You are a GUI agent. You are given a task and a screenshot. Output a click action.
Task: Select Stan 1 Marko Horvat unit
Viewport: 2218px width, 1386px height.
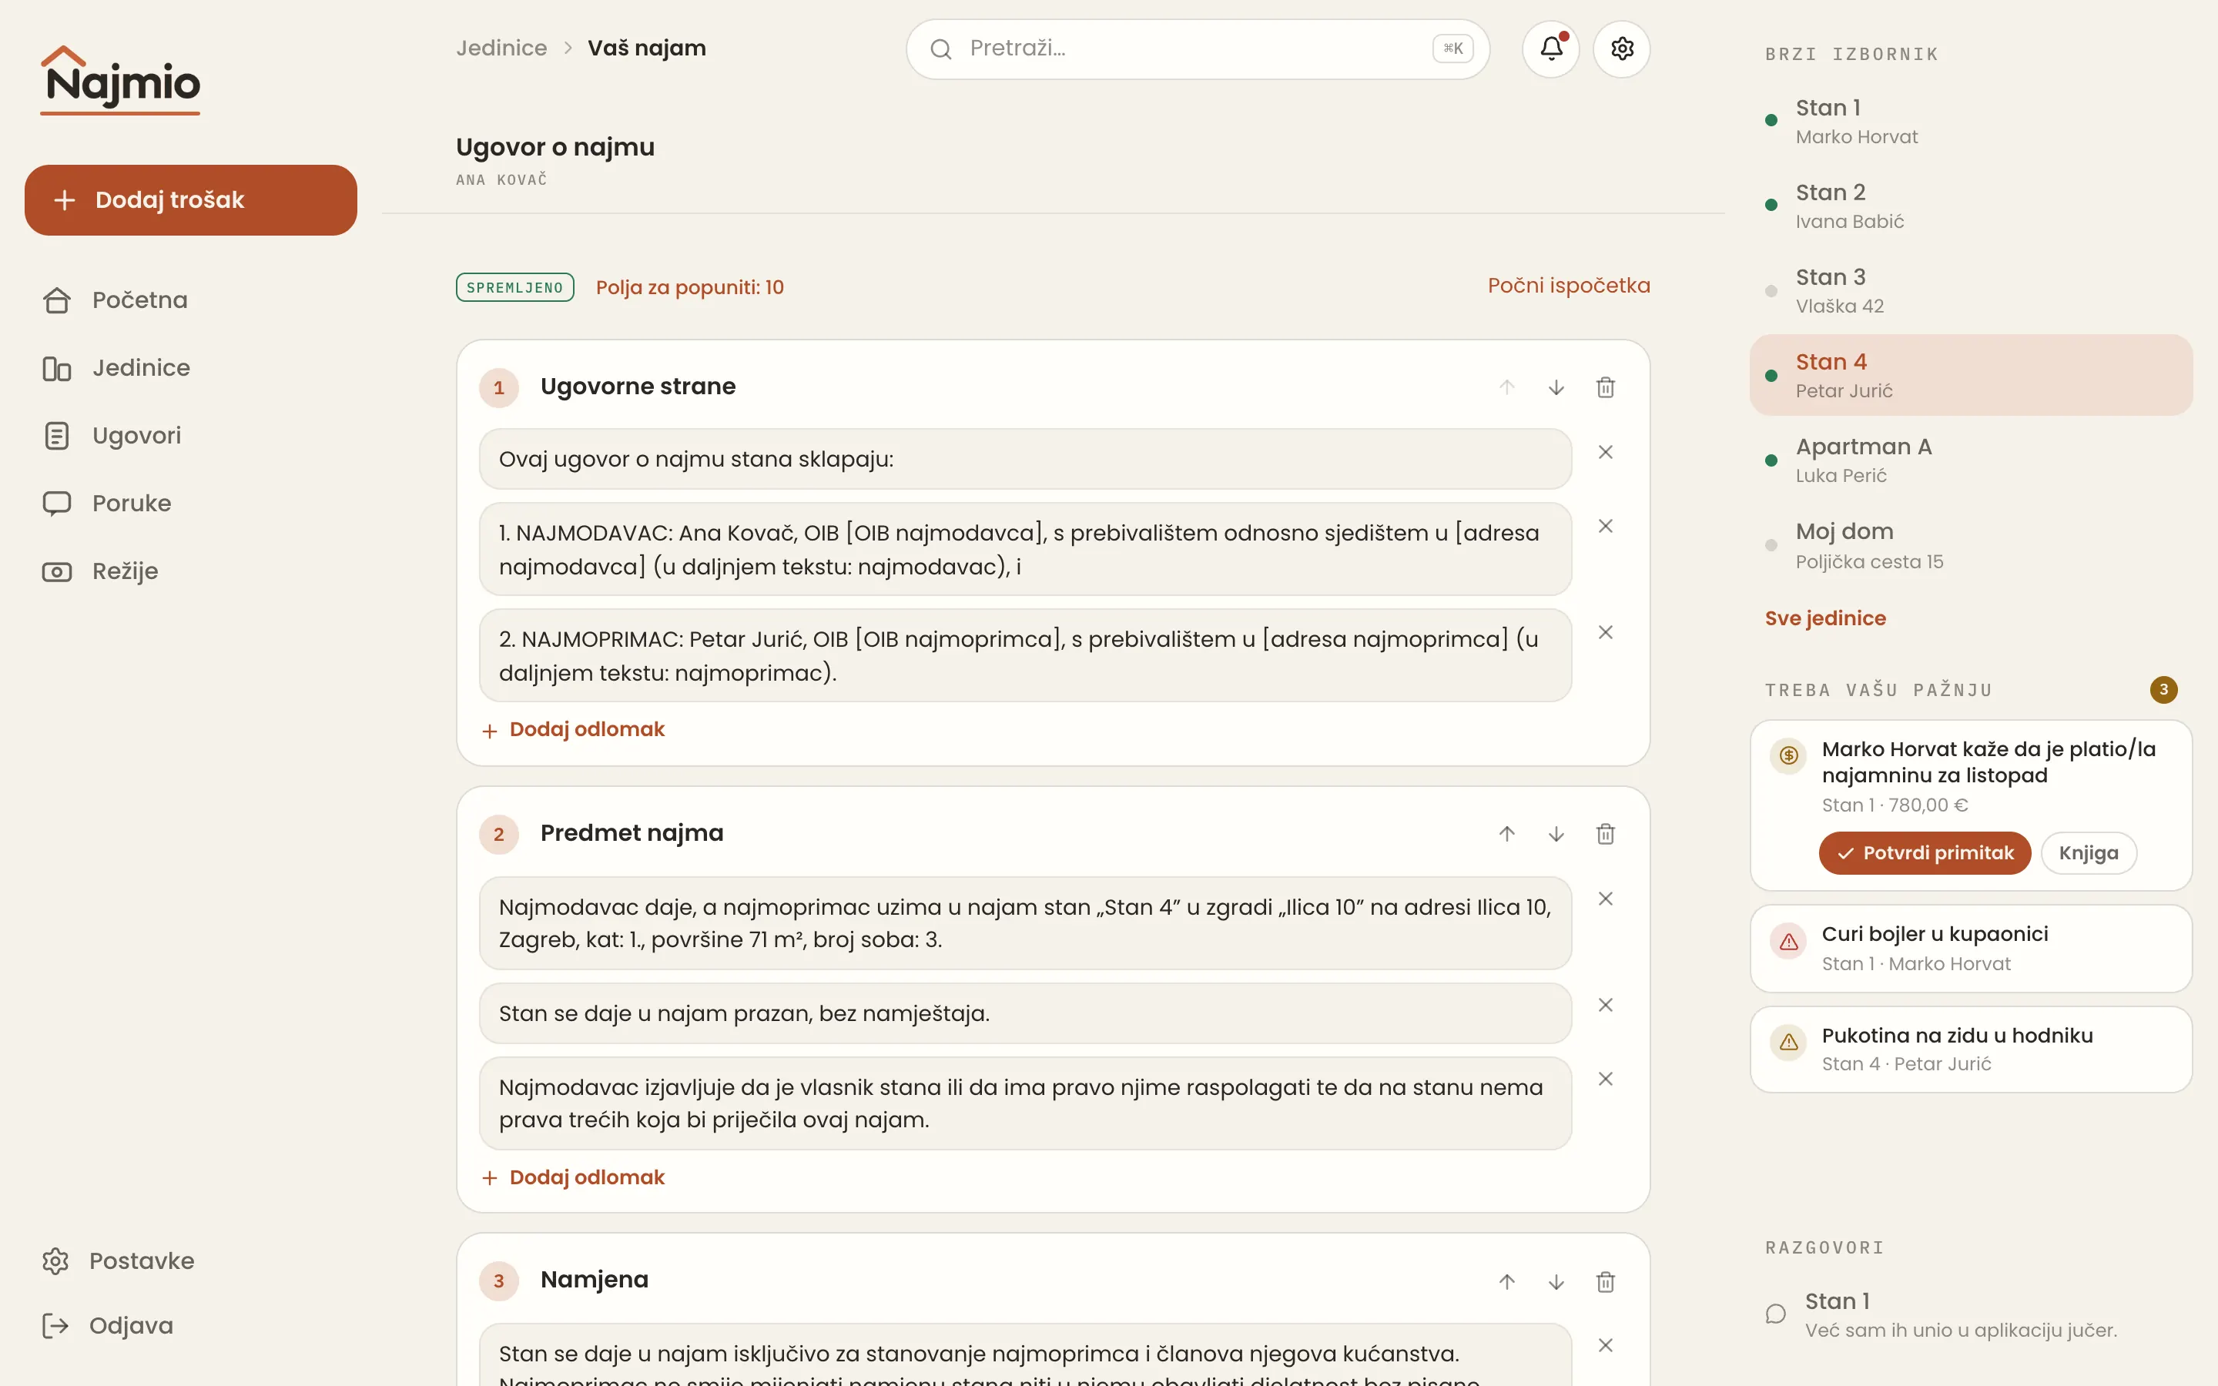point(1971,121)
